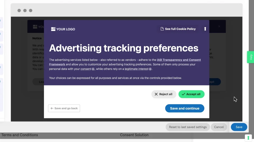Viewport: 254px width, 142px height.
Task: Open the See full Cookie Policy button
Action: pyautogui.click(x=178, y=29)
